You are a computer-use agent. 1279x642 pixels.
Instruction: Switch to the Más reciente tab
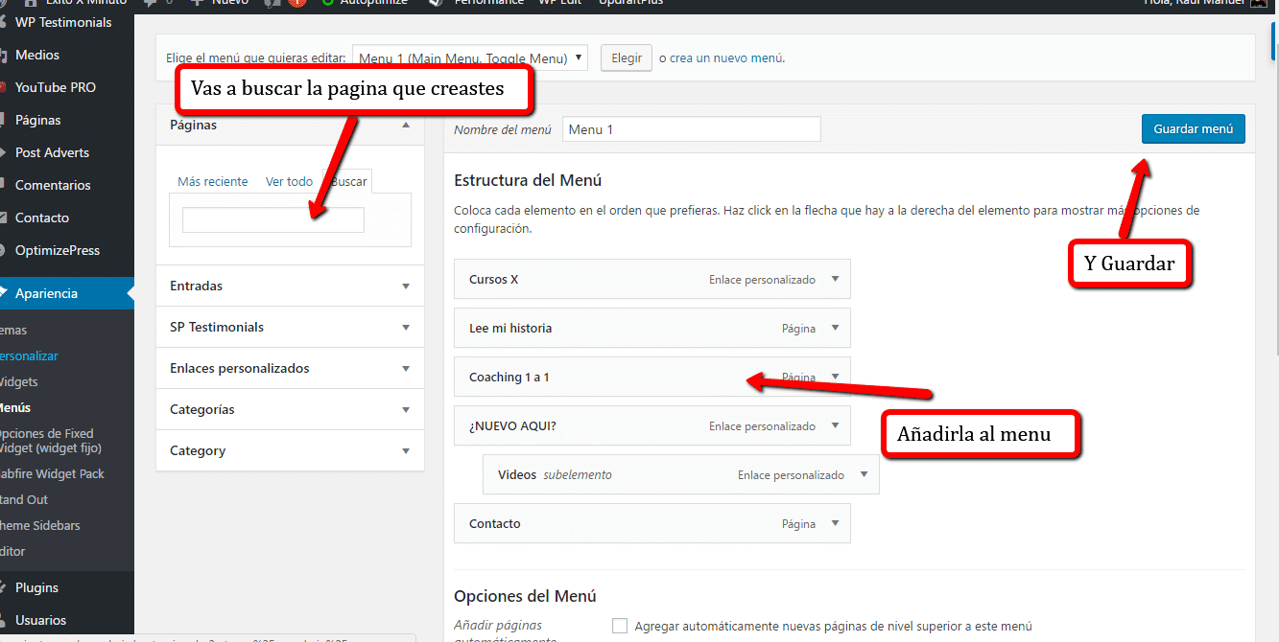(212, 182)
